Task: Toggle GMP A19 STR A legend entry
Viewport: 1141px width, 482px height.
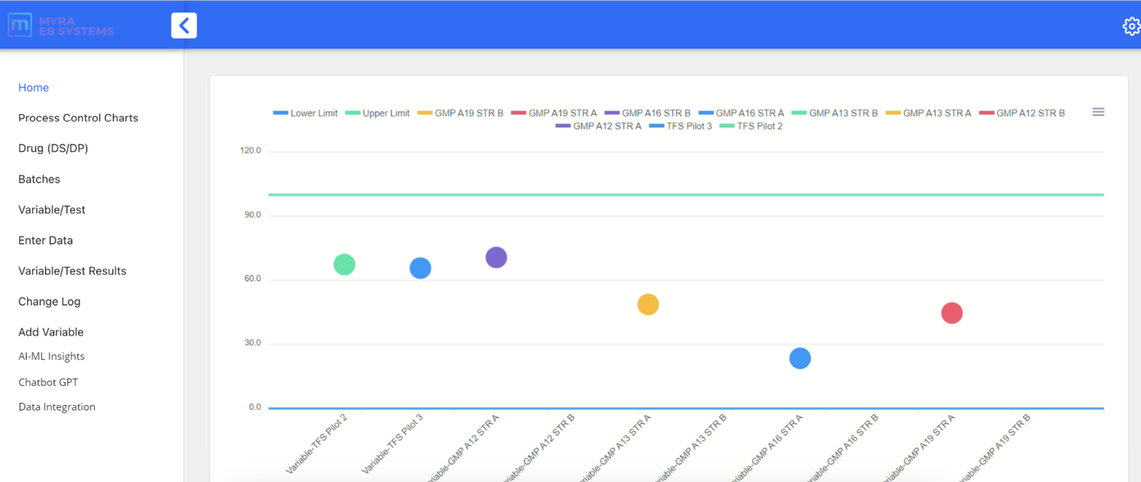Action: click(x=554, y=113)
